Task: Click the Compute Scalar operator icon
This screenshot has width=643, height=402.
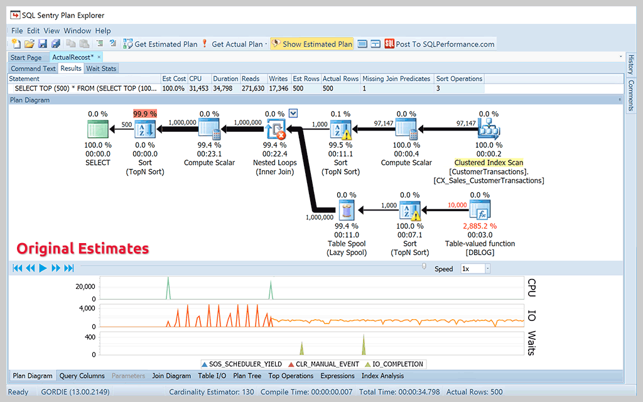Action: tap(209, 129)
